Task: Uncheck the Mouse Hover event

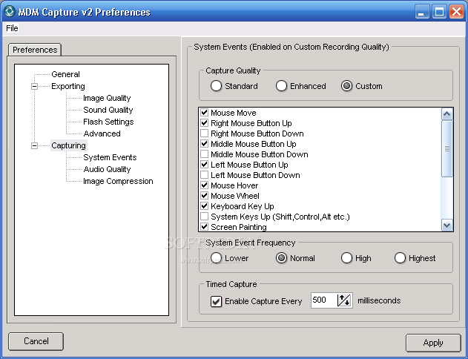Action: (x=204, y=185)
